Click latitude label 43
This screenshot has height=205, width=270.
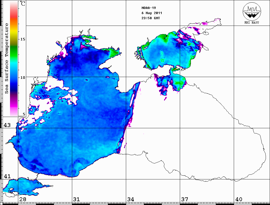point(7,125)
